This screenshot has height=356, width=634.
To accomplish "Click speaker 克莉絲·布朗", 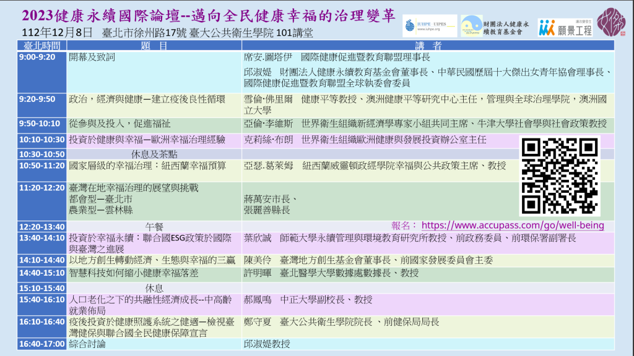I will pyautogui.click(x=268, y=140).
